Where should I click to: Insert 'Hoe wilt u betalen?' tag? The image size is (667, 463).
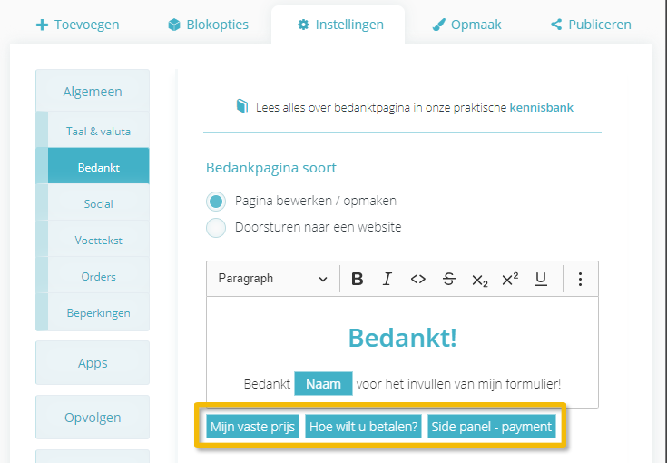(x=363, y=427)
